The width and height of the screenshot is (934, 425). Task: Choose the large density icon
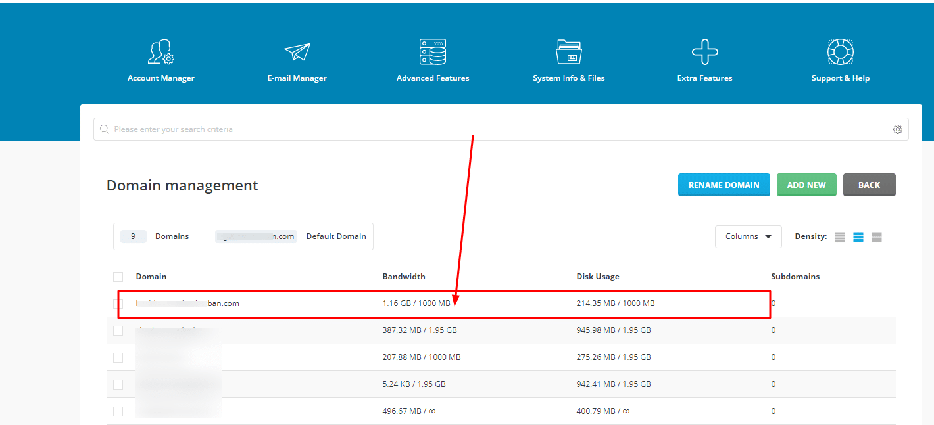tap(877, 237)
